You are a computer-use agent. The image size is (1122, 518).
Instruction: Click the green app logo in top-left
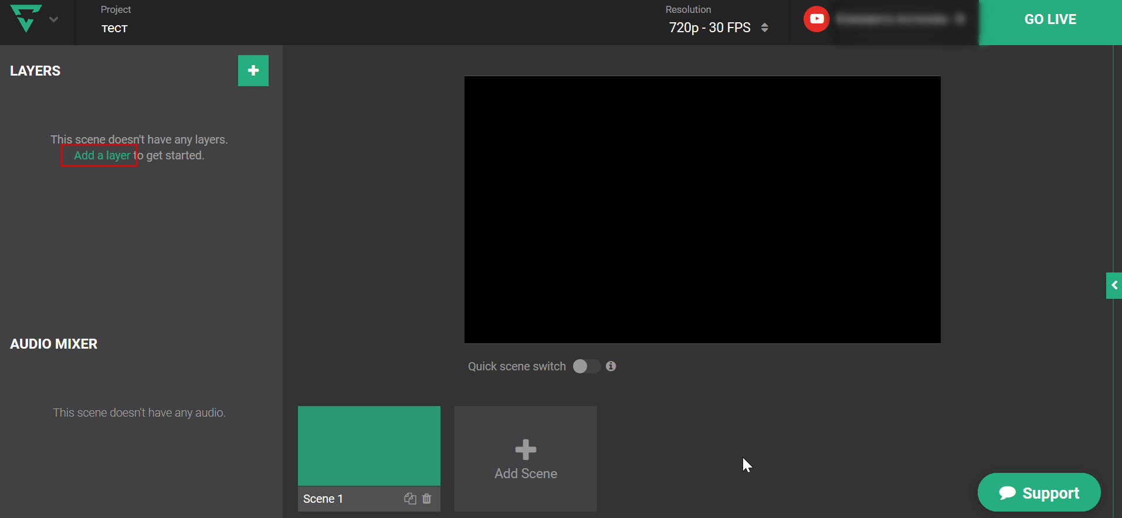pyautogui.click(x=26, y=18)
